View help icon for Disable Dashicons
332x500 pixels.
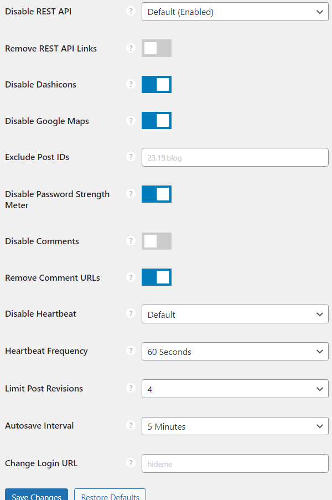[x=131, y=84]
